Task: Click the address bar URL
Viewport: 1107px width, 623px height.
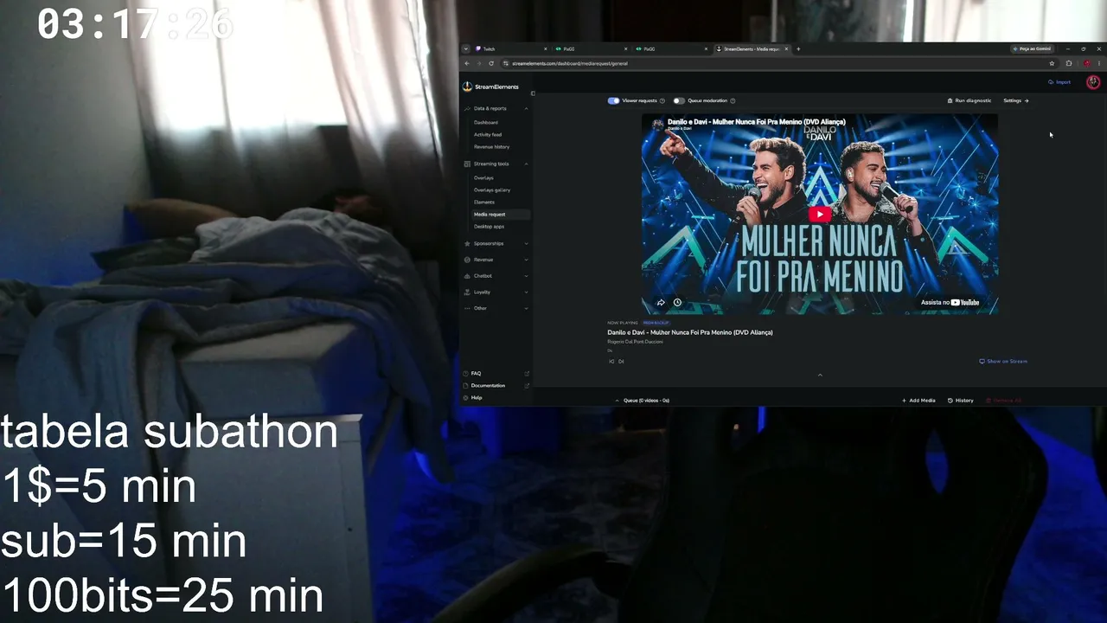Action: tap(570, 63)
